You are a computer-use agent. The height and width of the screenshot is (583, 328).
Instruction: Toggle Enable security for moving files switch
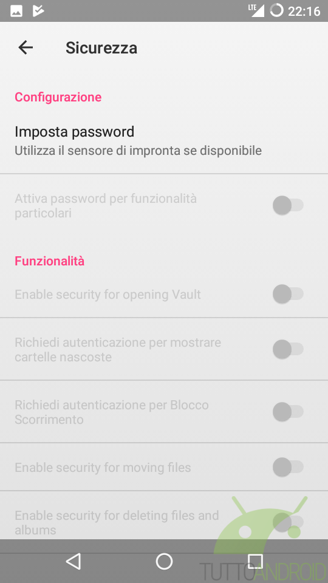pyautogui.click(x=288, y=467)
